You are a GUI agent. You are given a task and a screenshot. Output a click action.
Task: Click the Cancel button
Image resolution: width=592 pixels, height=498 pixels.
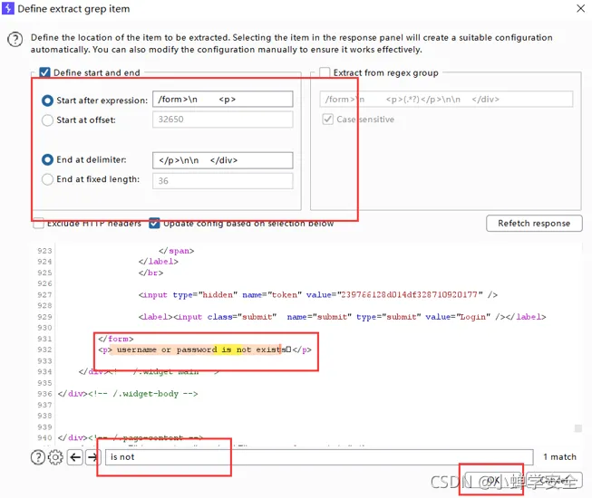(x=554, y=480)
